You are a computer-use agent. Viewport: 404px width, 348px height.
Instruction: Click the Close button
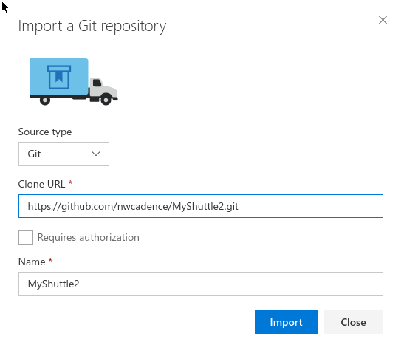pyautogui.click(x=354, y=322)
